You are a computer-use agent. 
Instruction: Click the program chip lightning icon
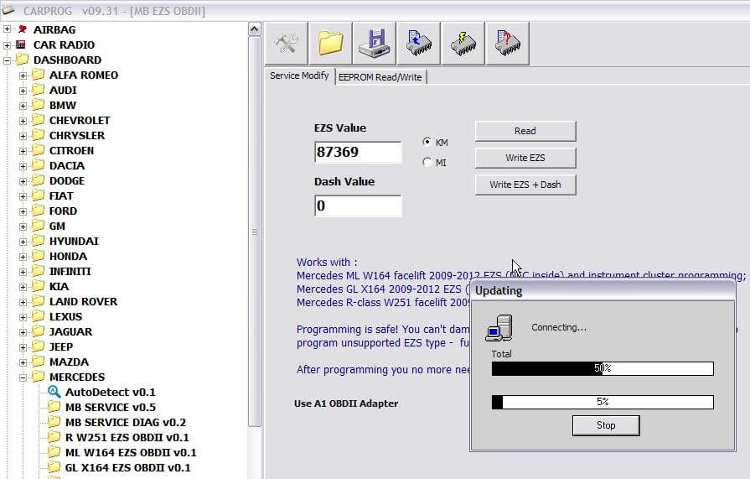(463, 43)
